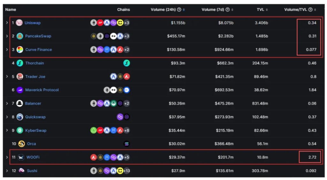Expand the Sushi row chevron
Viewport: 327px width, 180px height.
tap(7, 171)
